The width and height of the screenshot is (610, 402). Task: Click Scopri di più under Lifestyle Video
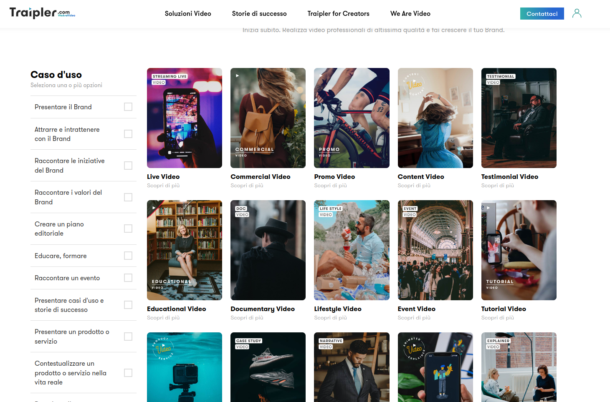coord(330,318)
